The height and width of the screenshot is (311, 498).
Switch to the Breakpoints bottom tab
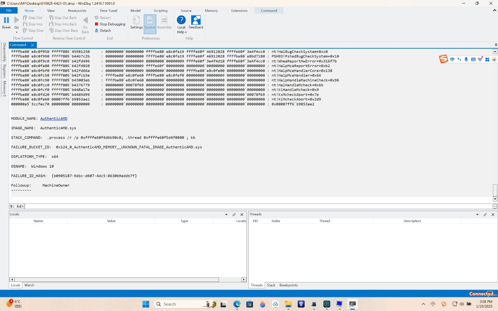[x=289, y=285]
